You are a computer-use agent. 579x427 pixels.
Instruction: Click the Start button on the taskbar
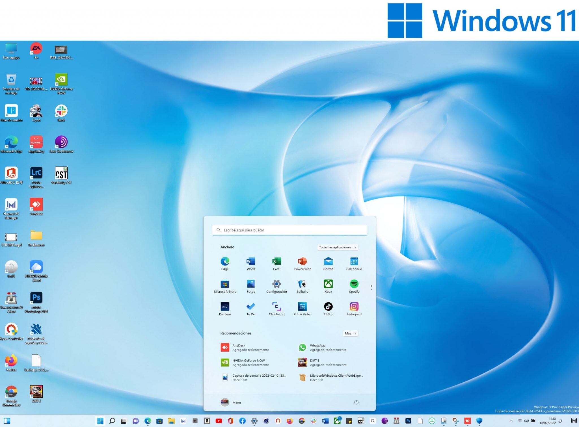[x=100, y=421]
